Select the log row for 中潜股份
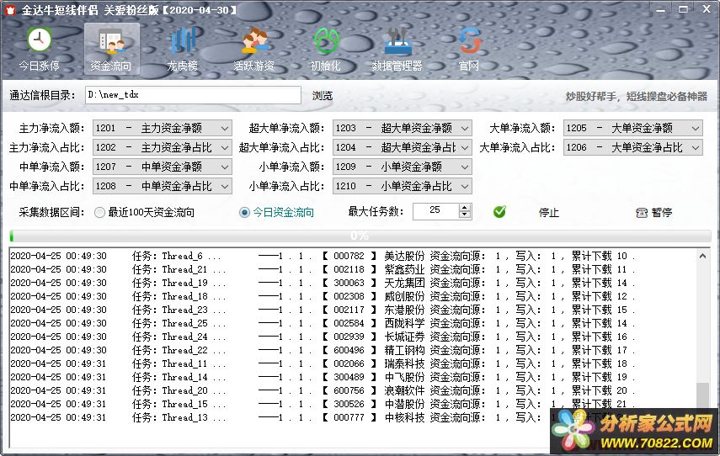This screenshot has width=720, height=456. click(x=323, y=404)
